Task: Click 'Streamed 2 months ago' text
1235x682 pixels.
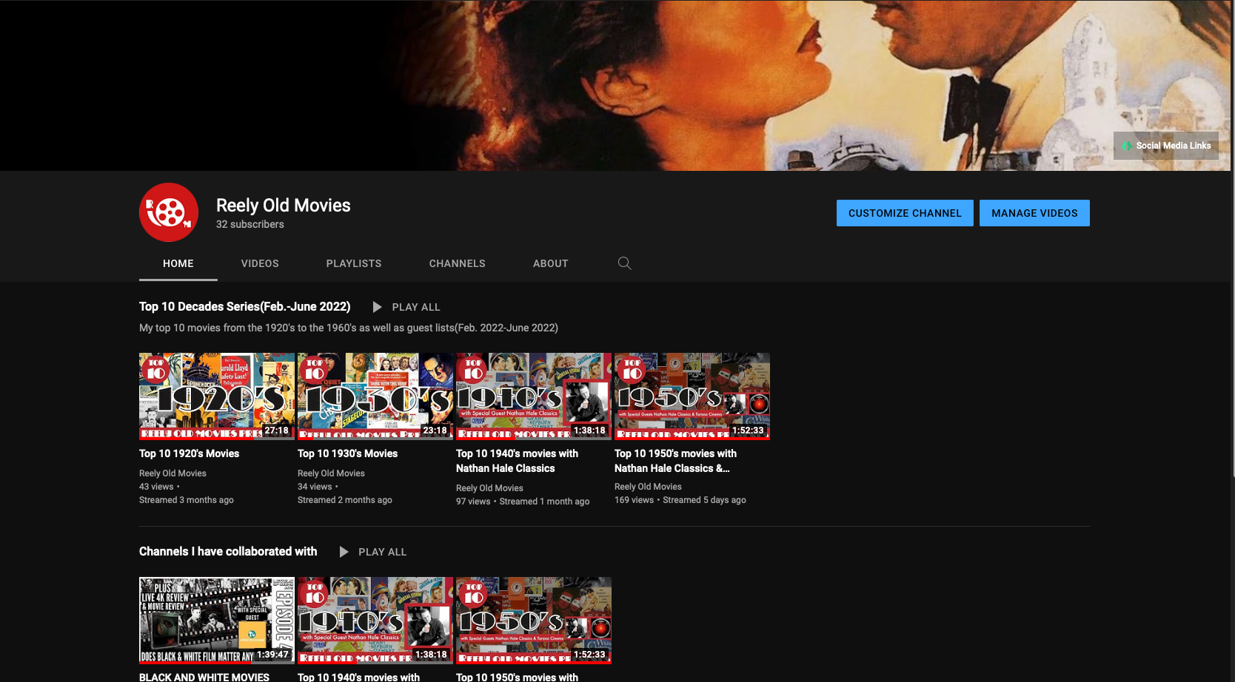Action: pyautogui.click(x=345, y=500)
